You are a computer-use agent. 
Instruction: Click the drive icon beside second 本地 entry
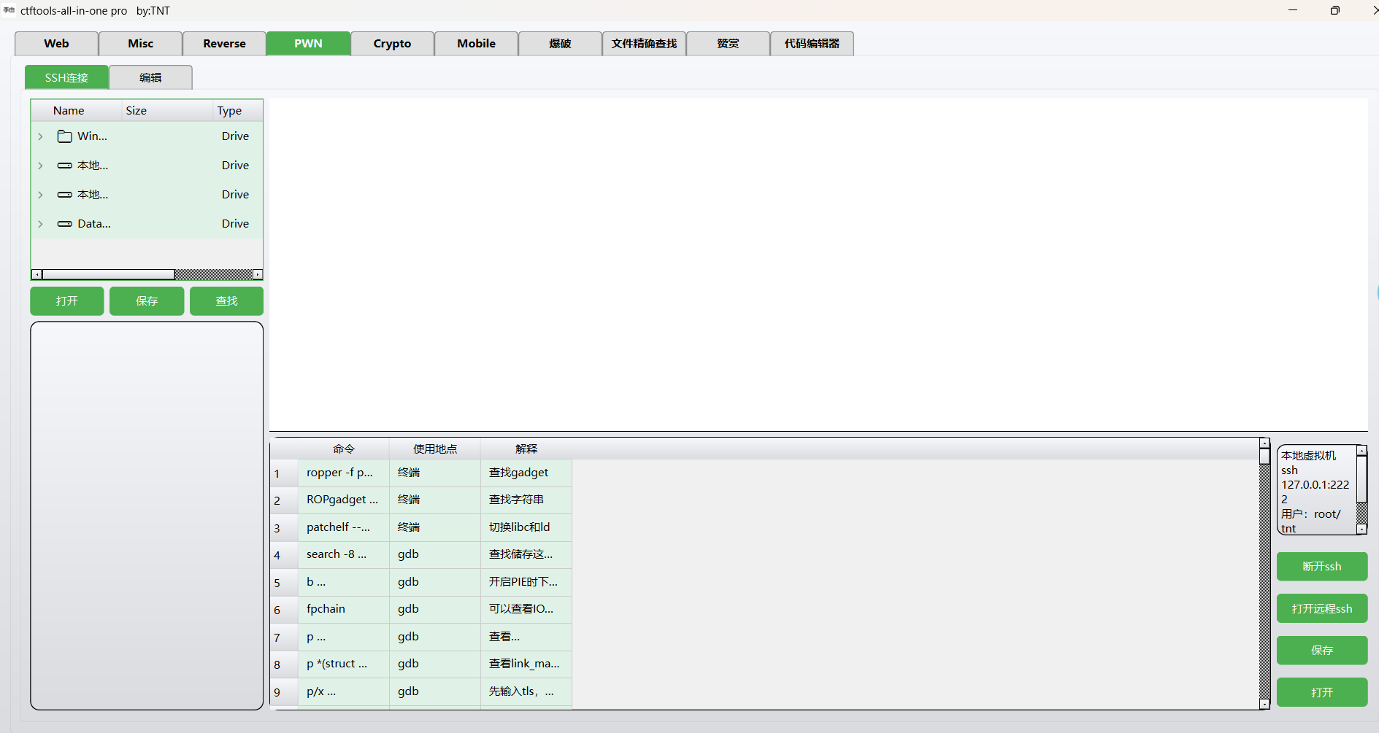coord(64,194)
